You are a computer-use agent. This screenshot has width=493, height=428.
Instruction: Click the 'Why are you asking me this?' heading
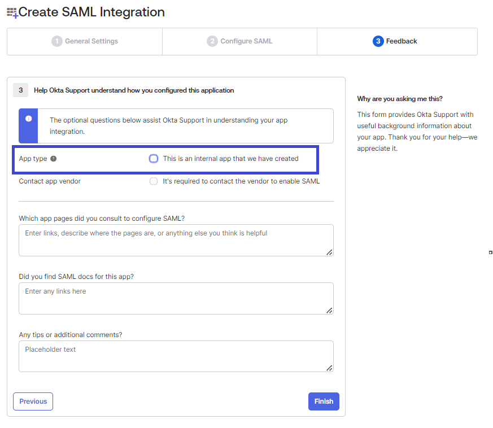400,99
